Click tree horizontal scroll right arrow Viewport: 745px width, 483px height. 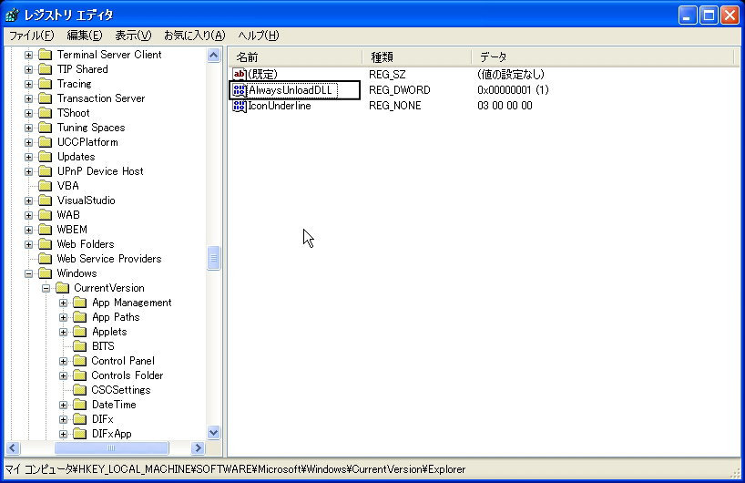(x=198, y=447)
